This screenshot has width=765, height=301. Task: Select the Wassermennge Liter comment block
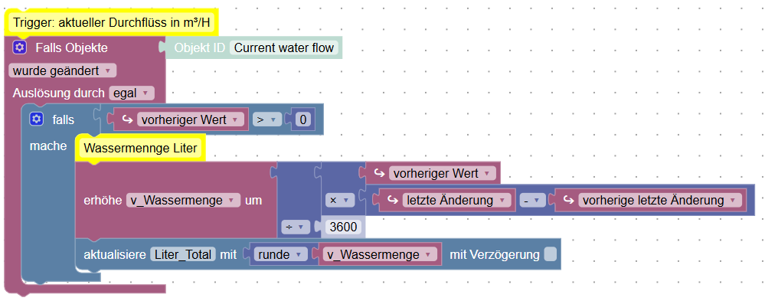tap(140, 148)
